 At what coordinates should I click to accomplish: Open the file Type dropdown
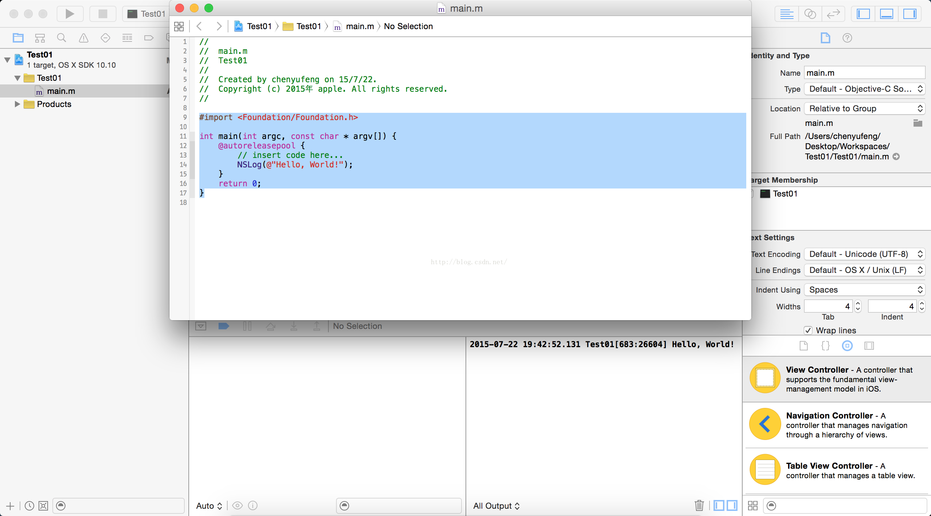[864, 89]
